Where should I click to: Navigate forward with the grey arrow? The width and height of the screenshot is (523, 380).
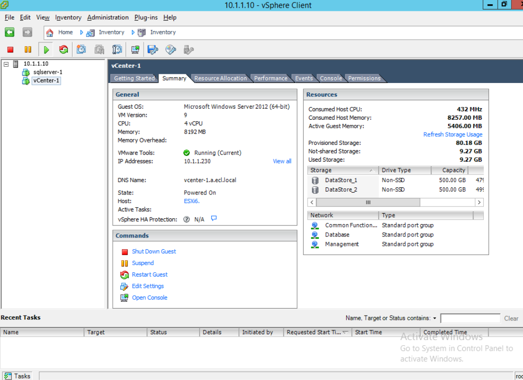27,32
